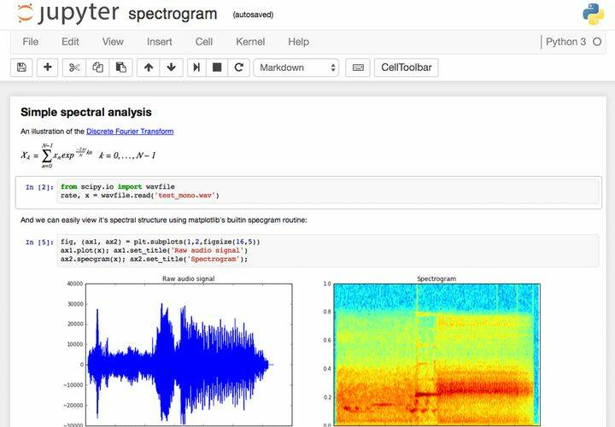Viewport: 615px width, 427px height.
Task: Select the In [5] code cell
Action: 328,250
